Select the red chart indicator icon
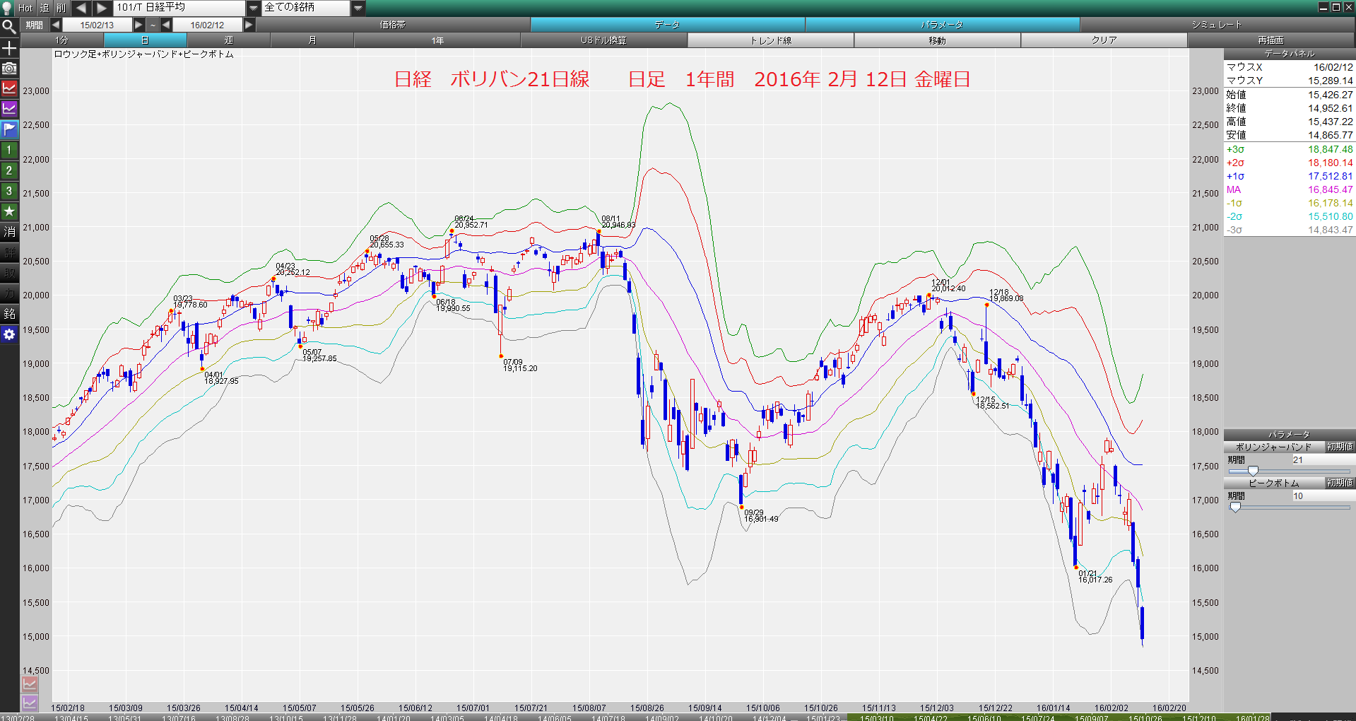 9,88
